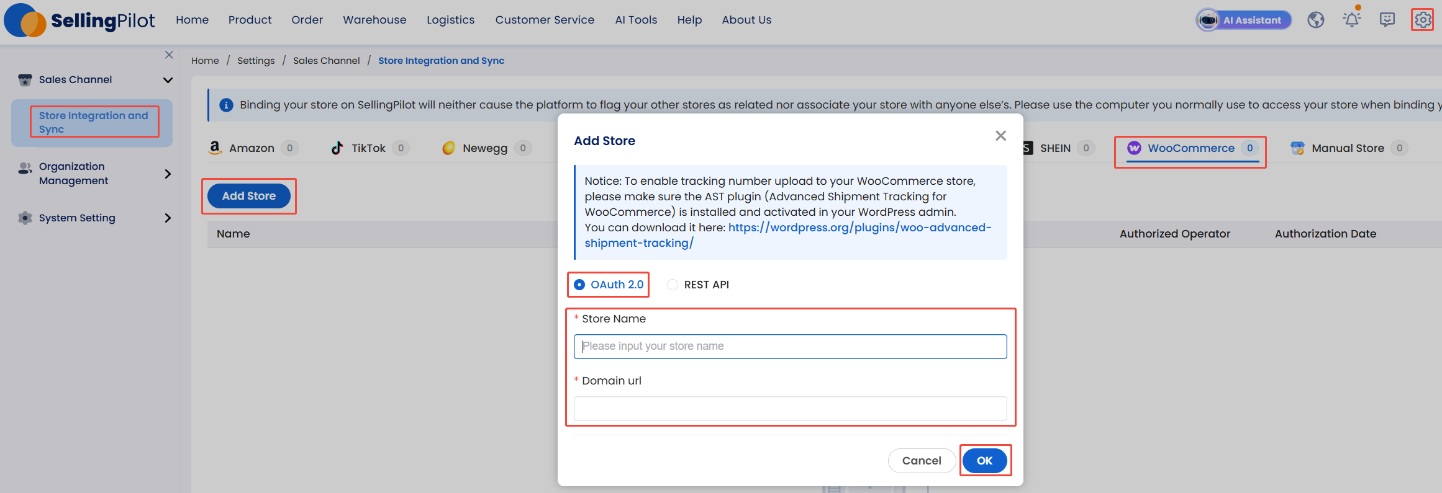1442x493 pixels.
Task: Close the Add Store dialog
Action: pyautogui.click(x=1000, y=135)
